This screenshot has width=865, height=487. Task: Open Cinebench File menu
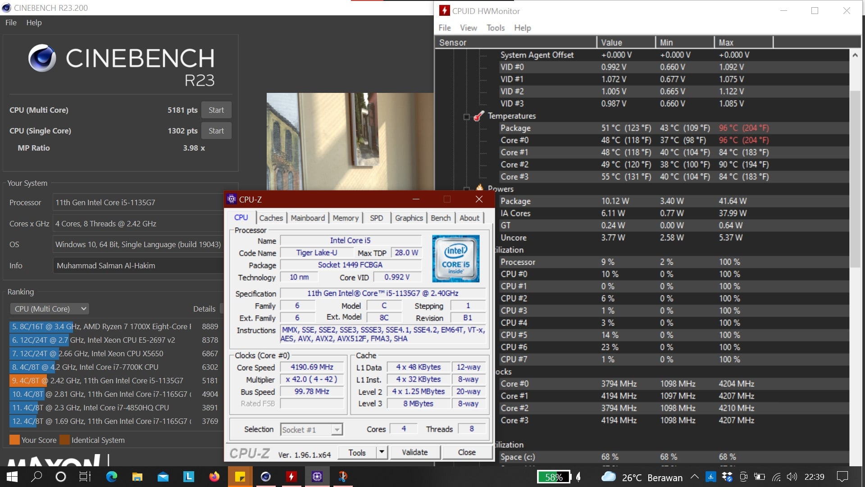[x=11, y=23]
